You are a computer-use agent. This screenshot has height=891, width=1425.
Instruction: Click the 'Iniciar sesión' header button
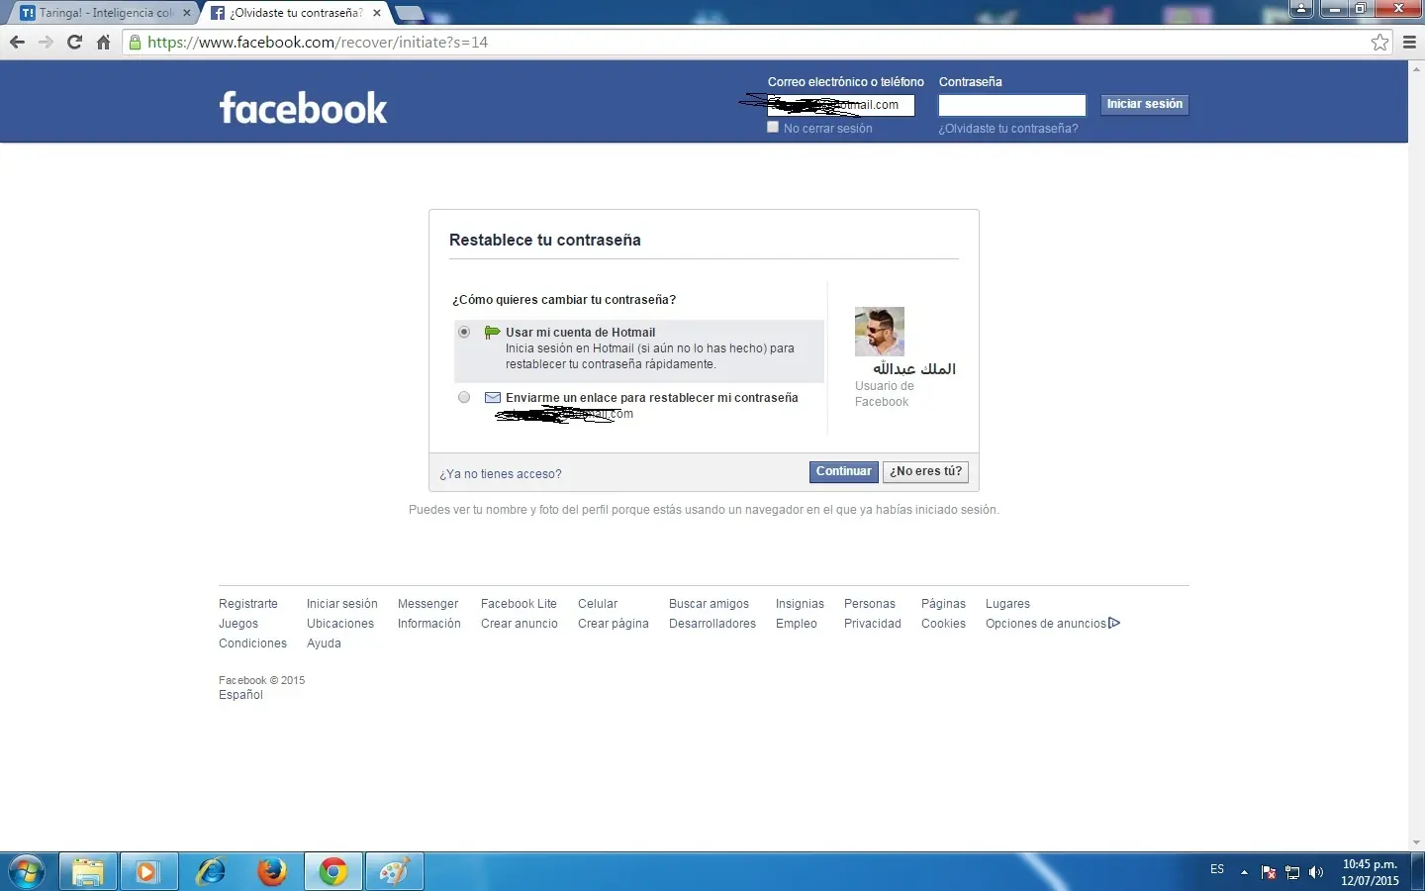[x=1145, y=104]
